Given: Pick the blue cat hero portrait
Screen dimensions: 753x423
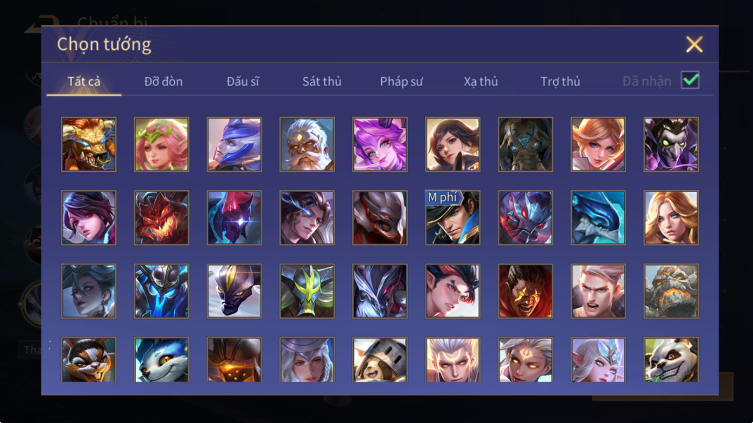Looking at the screenshot, I should [161, 360].
